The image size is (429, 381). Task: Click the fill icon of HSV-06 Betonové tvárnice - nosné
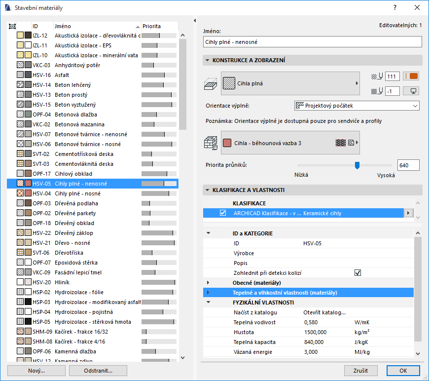click(20, 144)
